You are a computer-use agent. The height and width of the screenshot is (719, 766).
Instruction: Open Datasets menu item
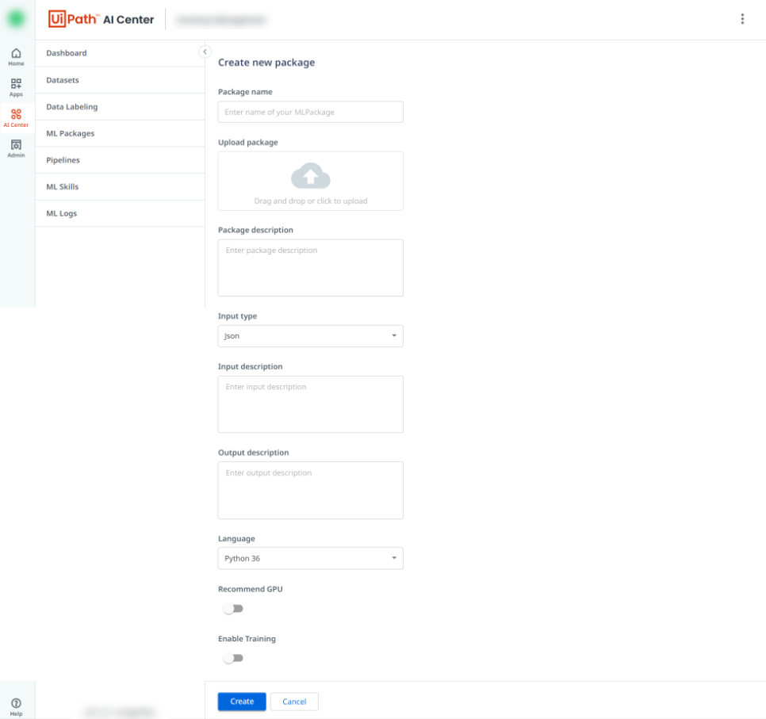pyautogui.click(x=121, y=80)
